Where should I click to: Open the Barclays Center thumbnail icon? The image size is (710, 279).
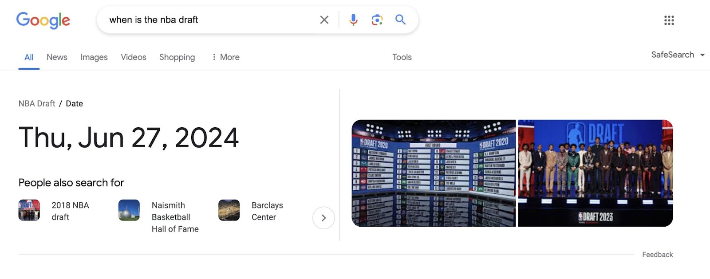pyautogui.click(x=229, y=210)
